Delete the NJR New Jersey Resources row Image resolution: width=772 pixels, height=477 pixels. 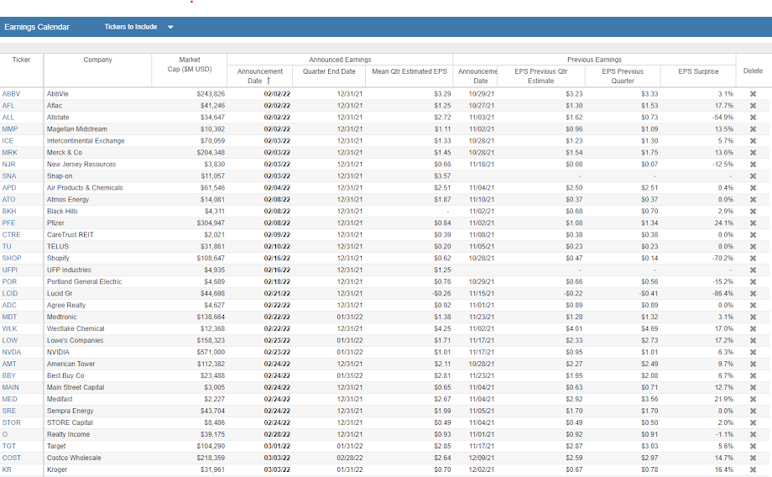pyautogui.click(x=753, y=165)
